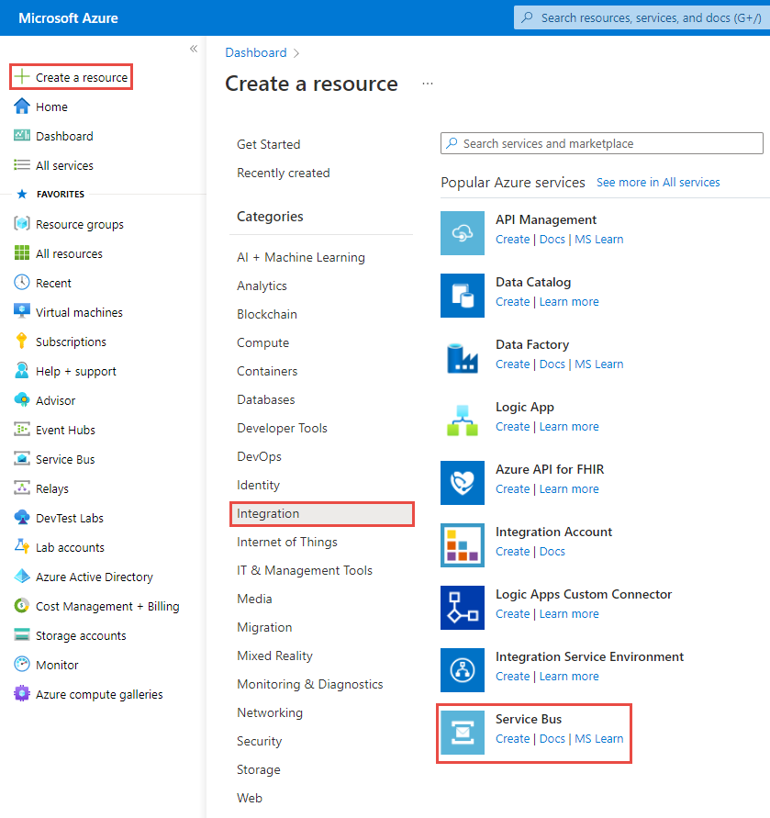The image size is (770, 818).
Task: Click the Resource groups cube icon
Action: 22,224
